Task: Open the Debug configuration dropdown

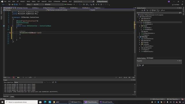Action: [x=29, y=5]
